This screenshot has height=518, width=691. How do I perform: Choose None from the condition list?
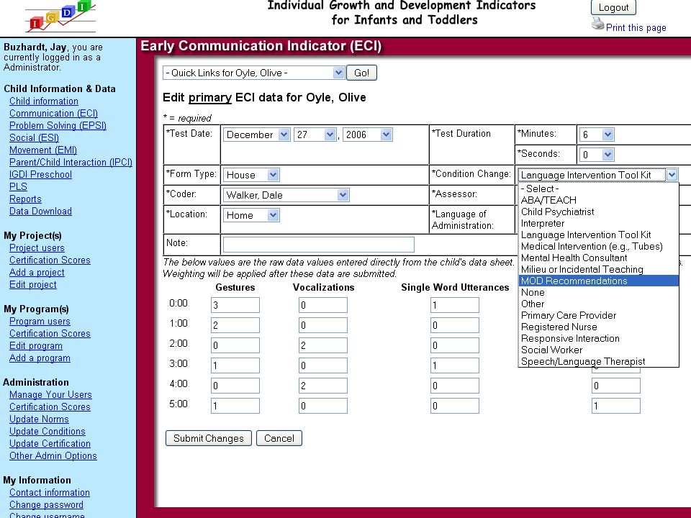point(598,293)
